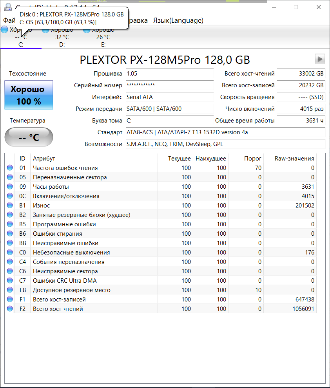Click status icon for Доступное резервное место row

coord(10,290)
